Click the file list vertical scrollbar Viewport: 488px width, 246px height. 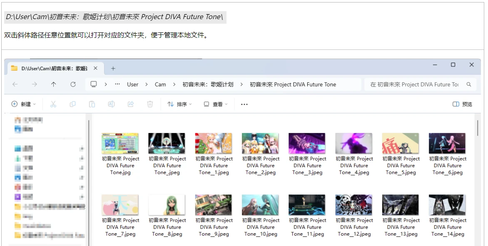[x=478, y=128]
